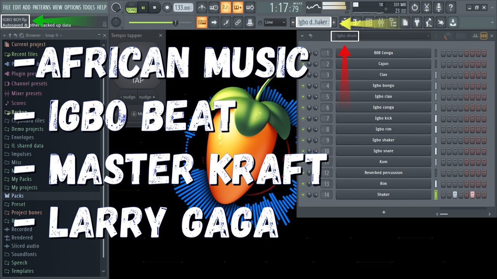Toggle PAT/SONG mode switch

(131, 7)
